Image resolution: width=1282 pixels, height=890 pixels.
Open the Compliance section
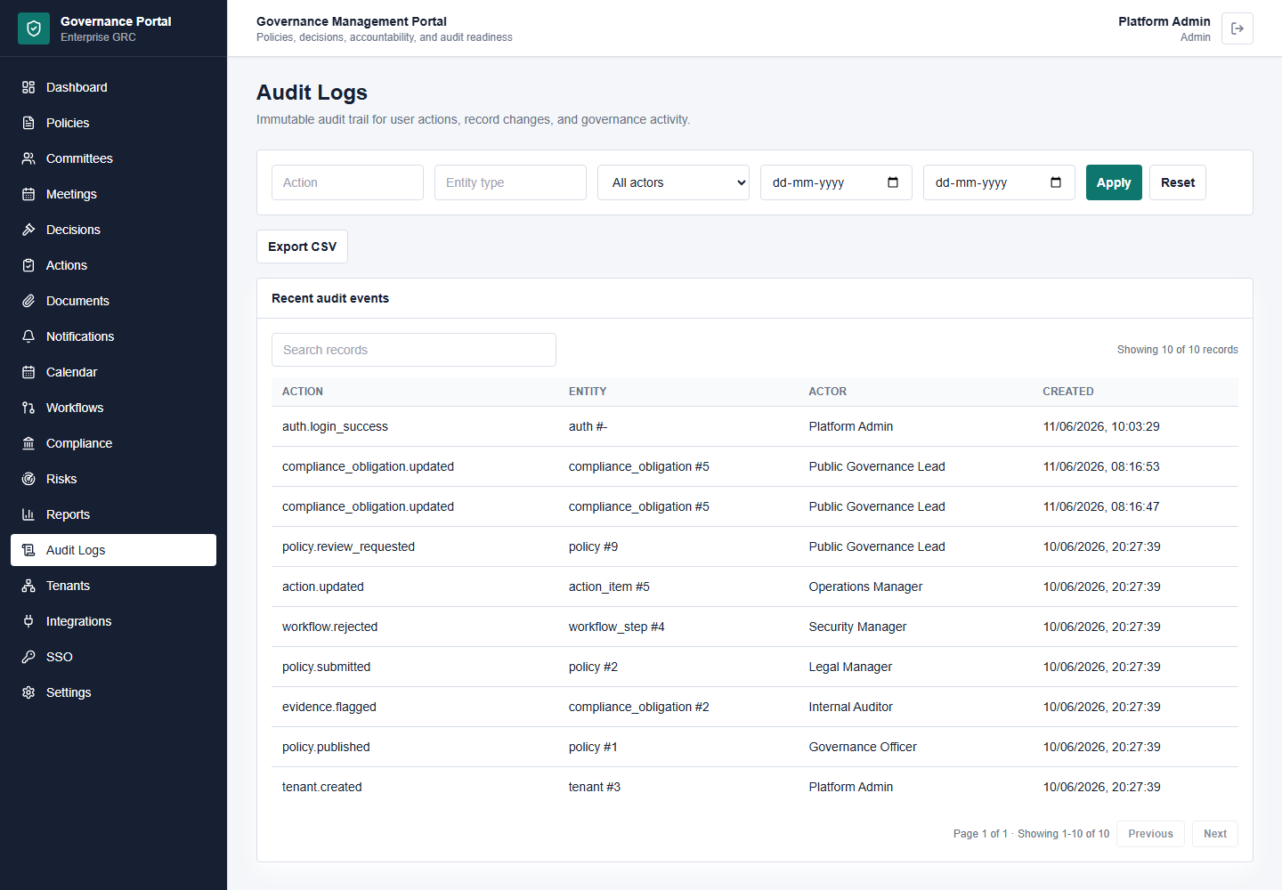[x=113, y=443]
